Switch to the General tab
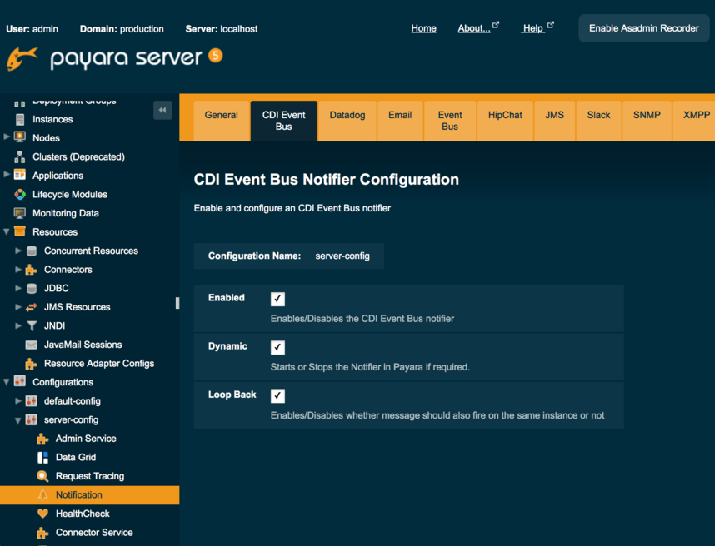Screen dimensions: 715x546 pyautogui.click(x=222, y=121)
